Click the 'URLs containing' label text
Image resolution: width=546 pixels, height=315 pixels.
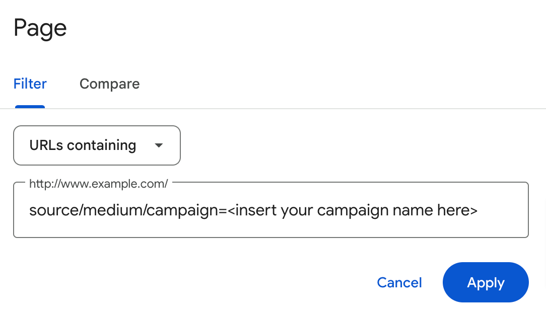83,145
